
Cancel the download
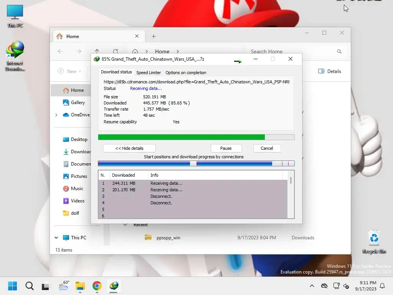(x=267, y=148)
